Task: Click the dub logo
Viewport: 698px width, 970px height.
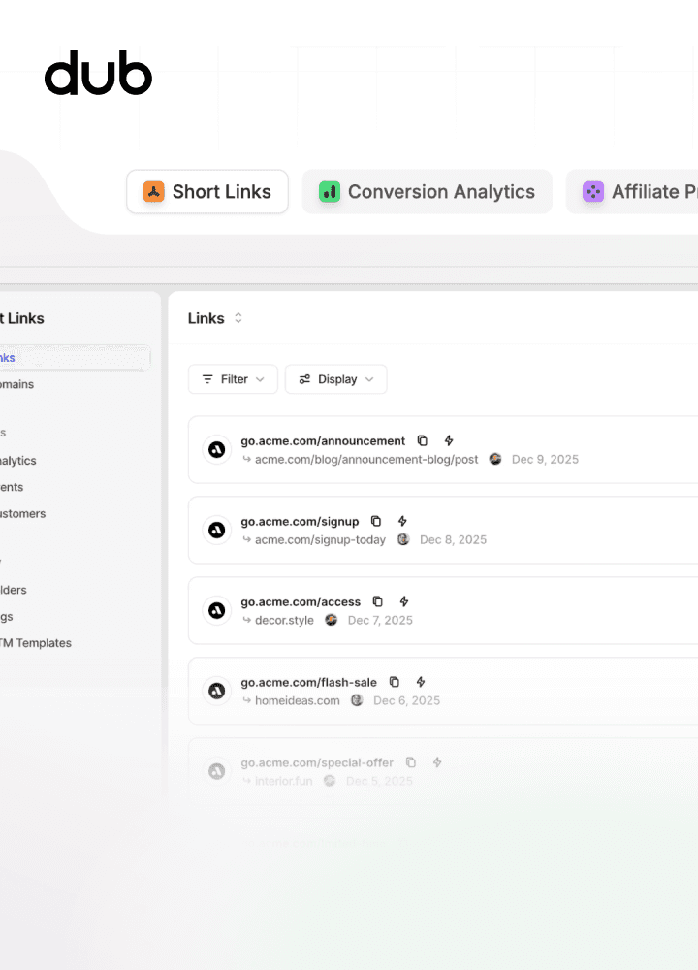Action: pos(98,73)
